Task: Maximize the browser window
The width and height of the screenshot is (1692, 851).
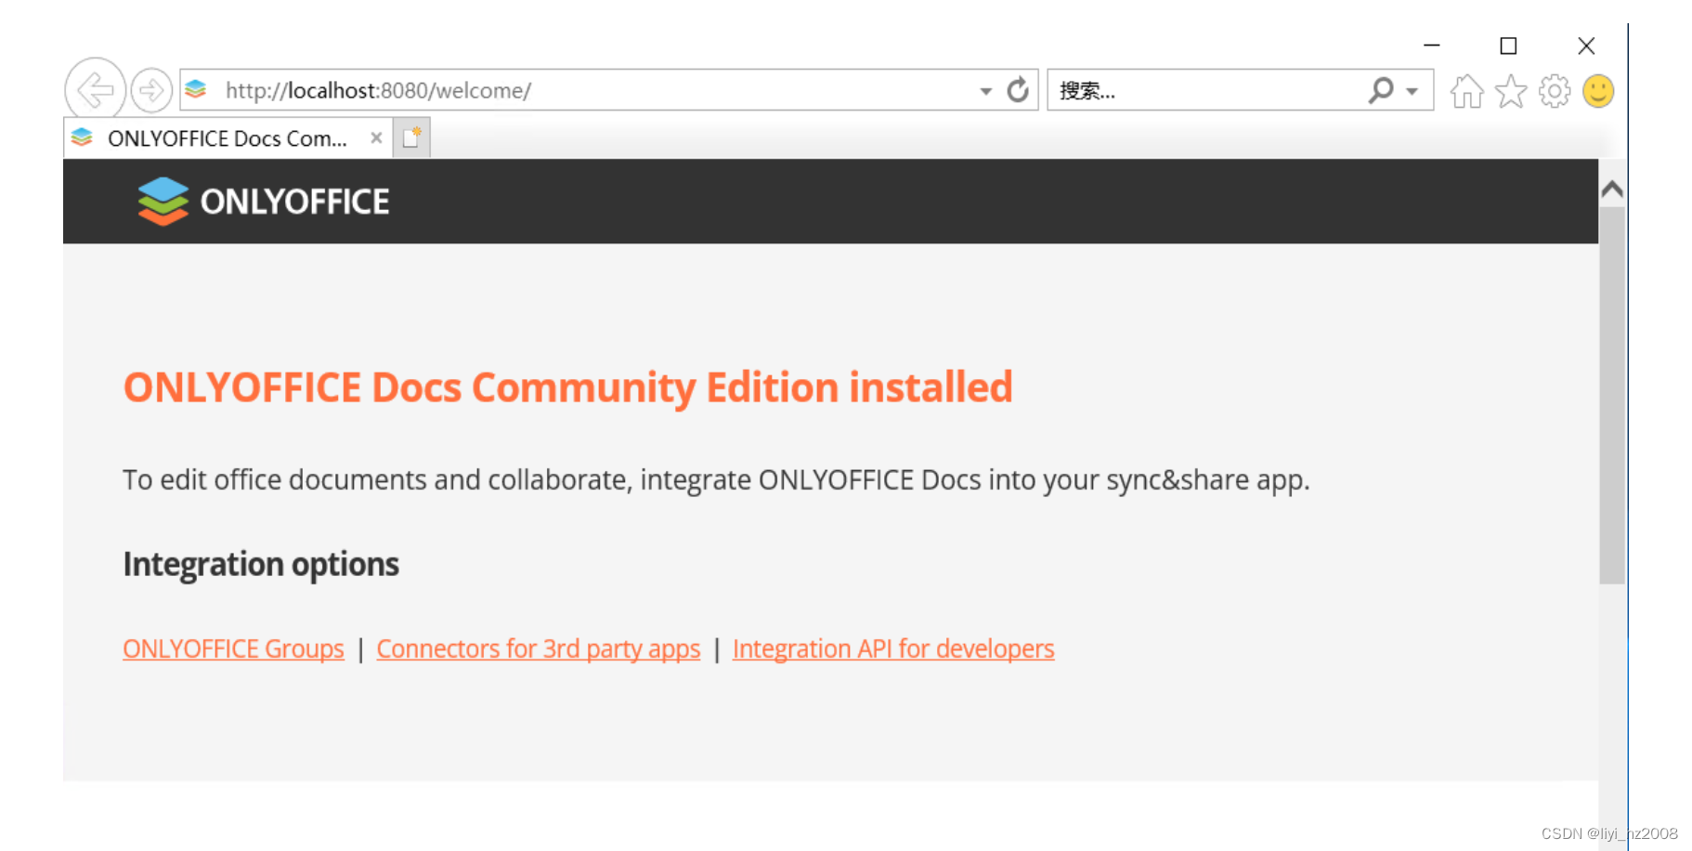Action: [1509, 45]
